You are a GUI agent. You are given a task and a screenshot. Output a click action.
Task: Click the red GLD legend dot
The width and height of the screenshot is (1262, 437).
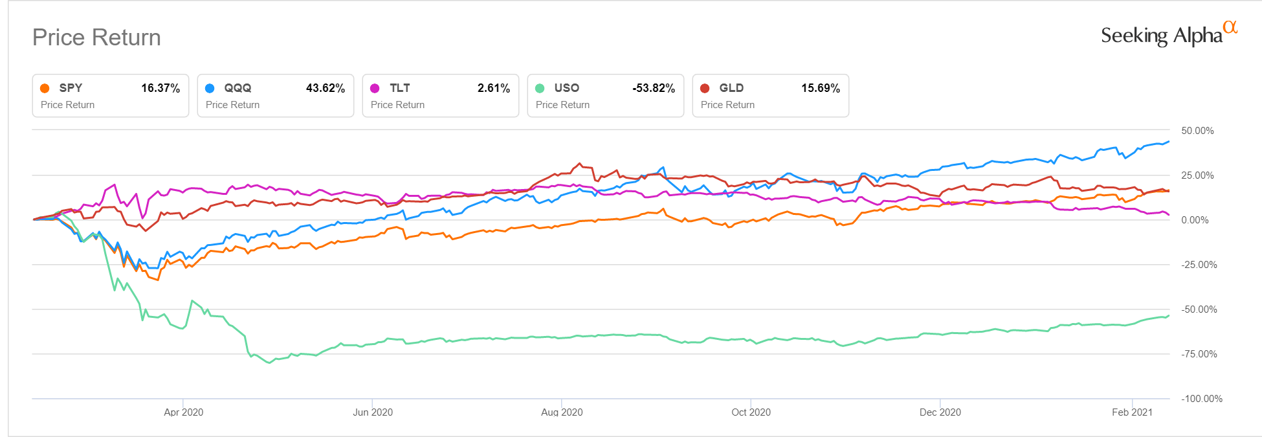[x=705, y=88]
